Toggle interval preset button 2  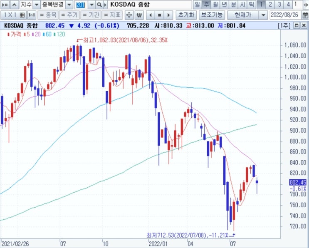[270, 4]
